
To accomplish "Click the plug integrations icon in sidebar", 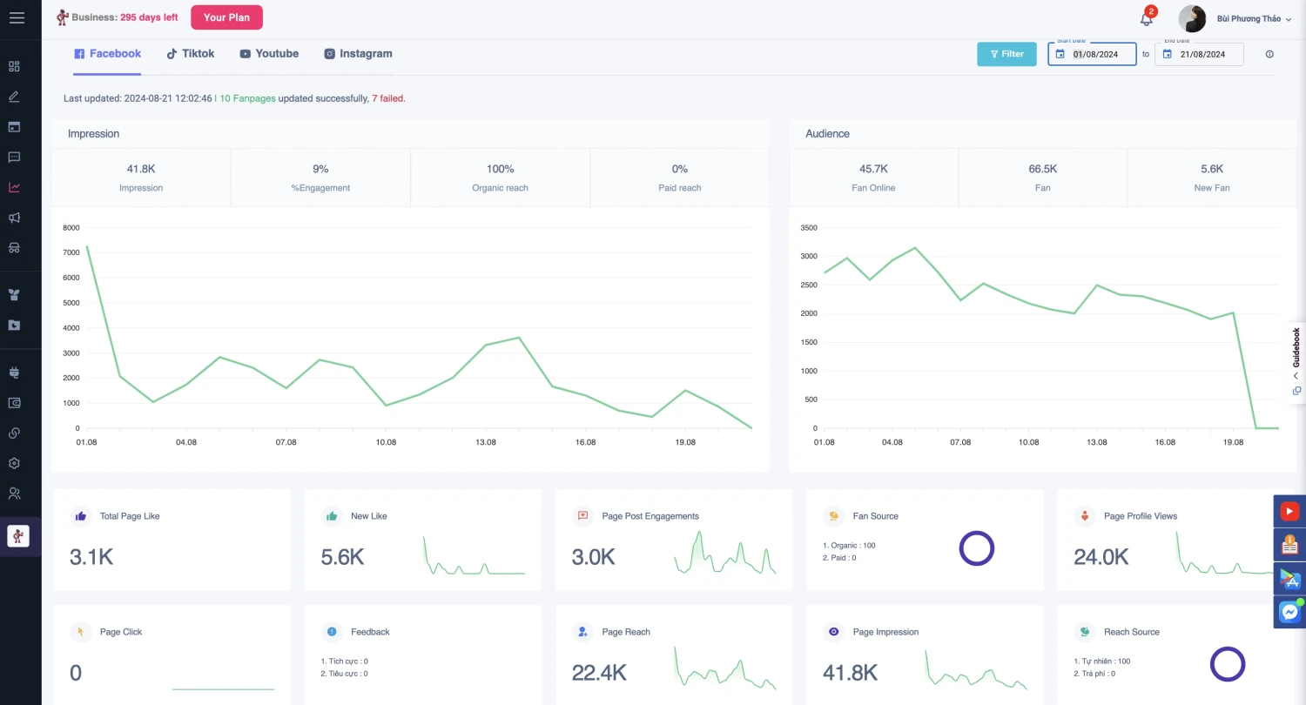I will click(x=14, y=373).
